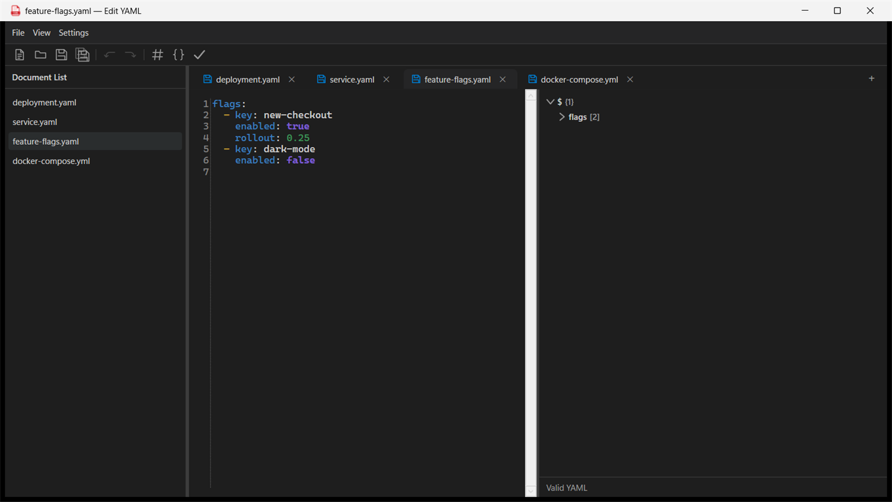Image resolution: width=892 pixels, height=502 pixels.
Task: Select deployment.yaml in Document List
Action: pyautogui.click(x=95, y=102)
